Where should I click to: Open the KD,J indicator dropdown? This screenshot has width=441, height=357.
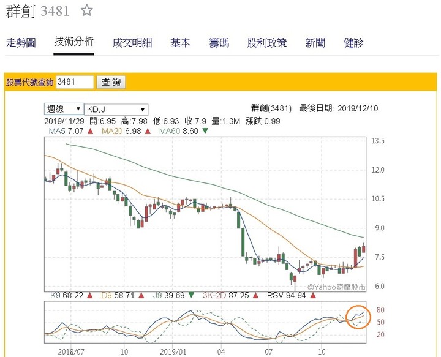point(116,110)
